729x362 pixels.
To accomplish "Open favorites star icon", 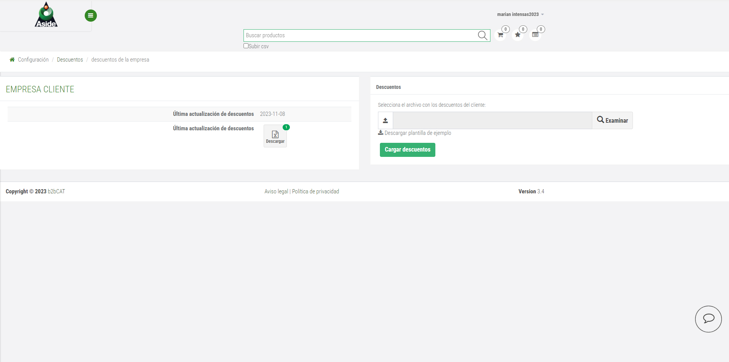I will coord(517,35).
